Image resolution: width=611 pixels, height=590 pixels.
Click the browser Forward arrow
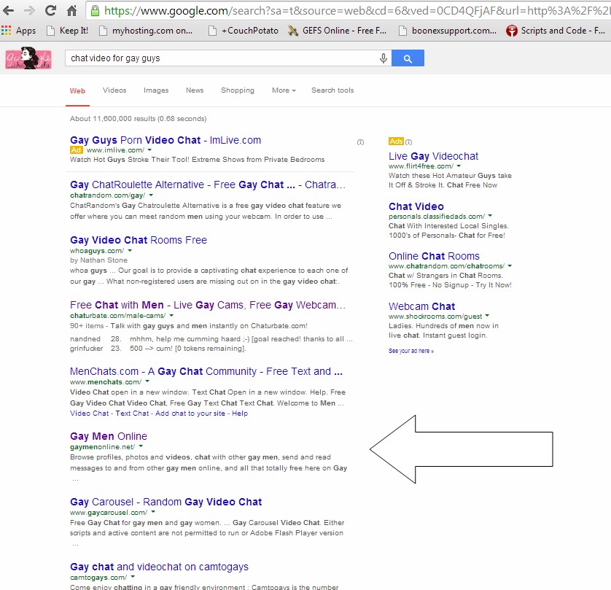[29, 10]
